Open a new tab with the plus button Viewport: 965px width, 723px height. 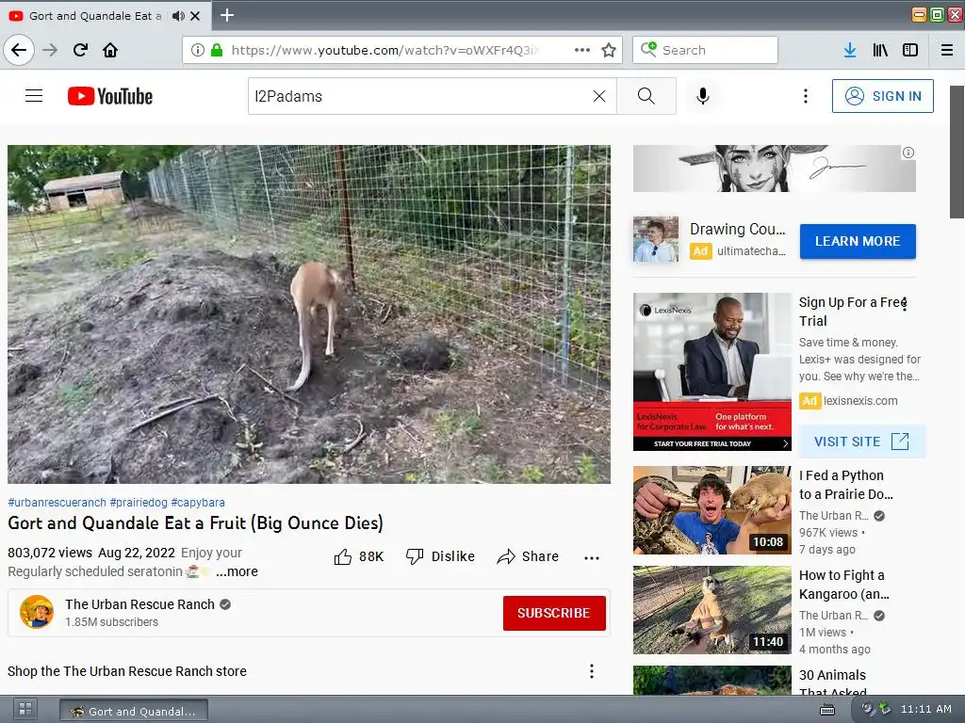click(226, 15)
